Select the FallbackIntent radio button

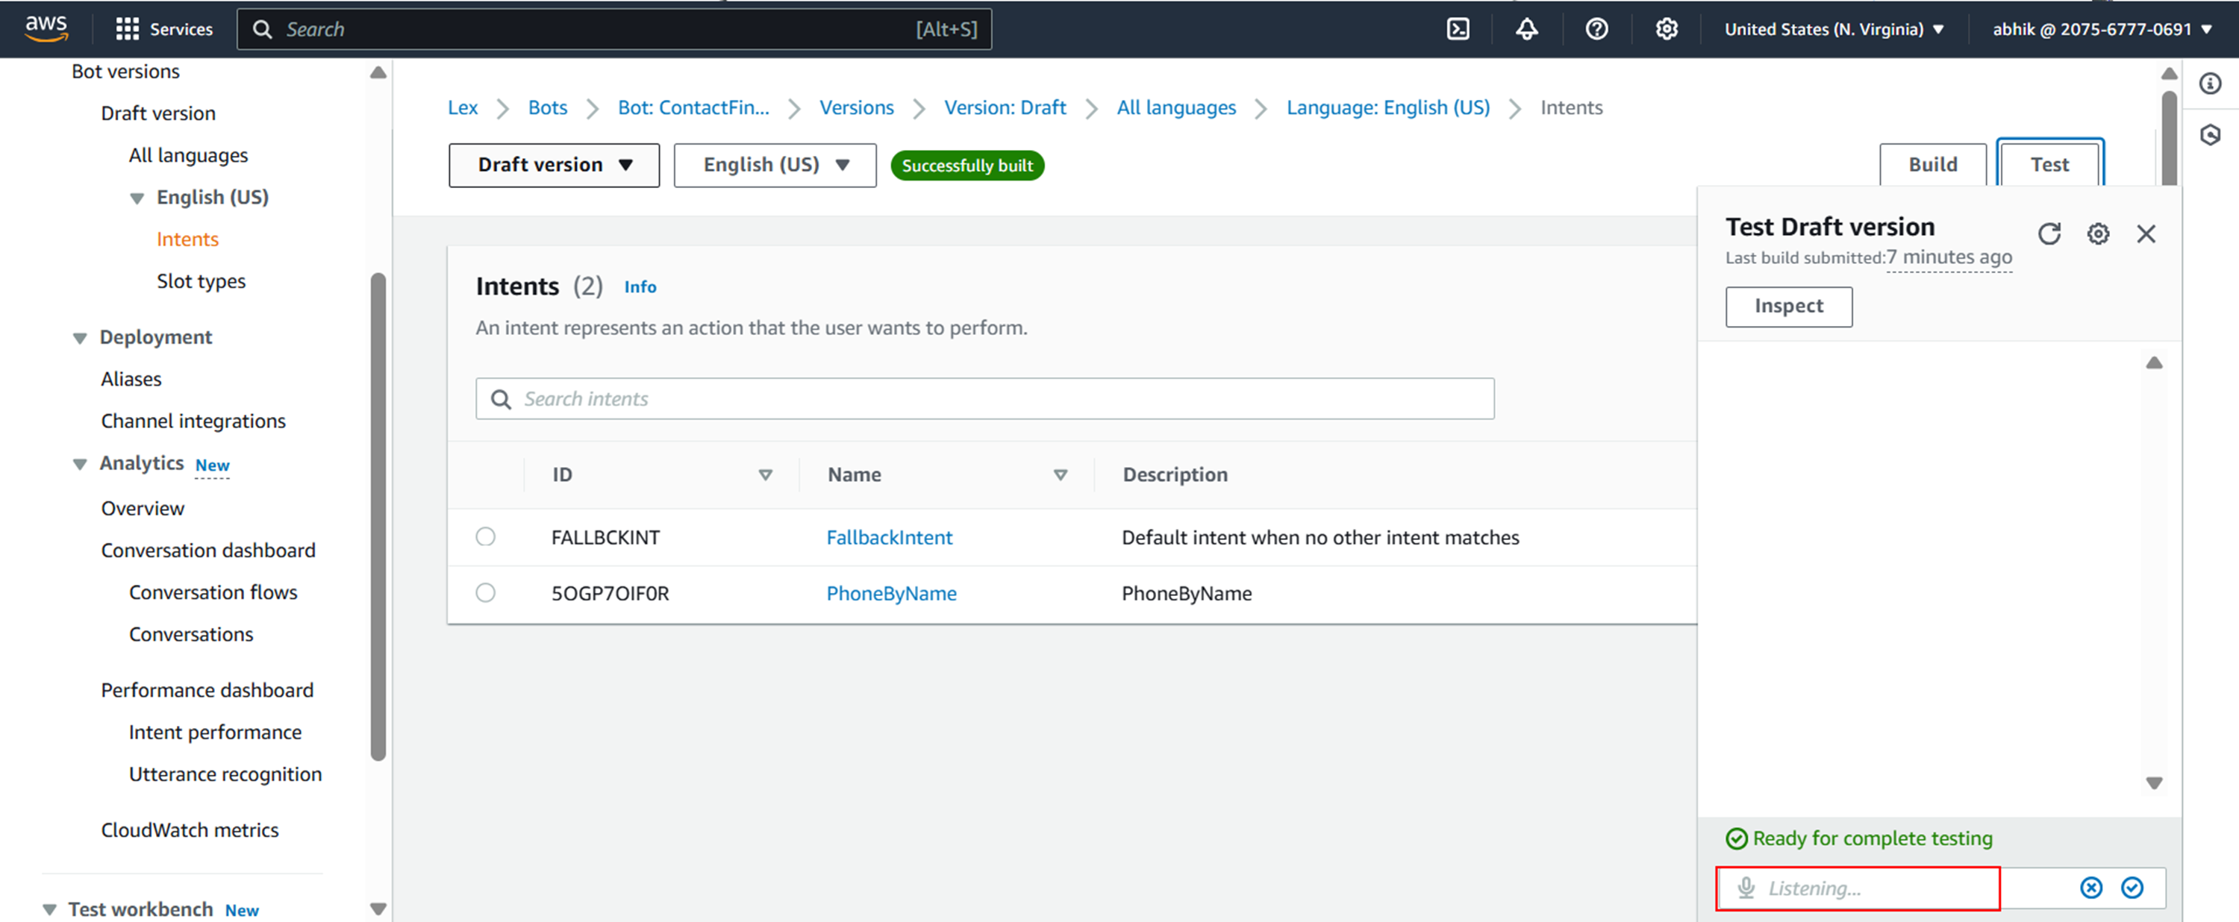pyautogui.click(x=485, y=536)
